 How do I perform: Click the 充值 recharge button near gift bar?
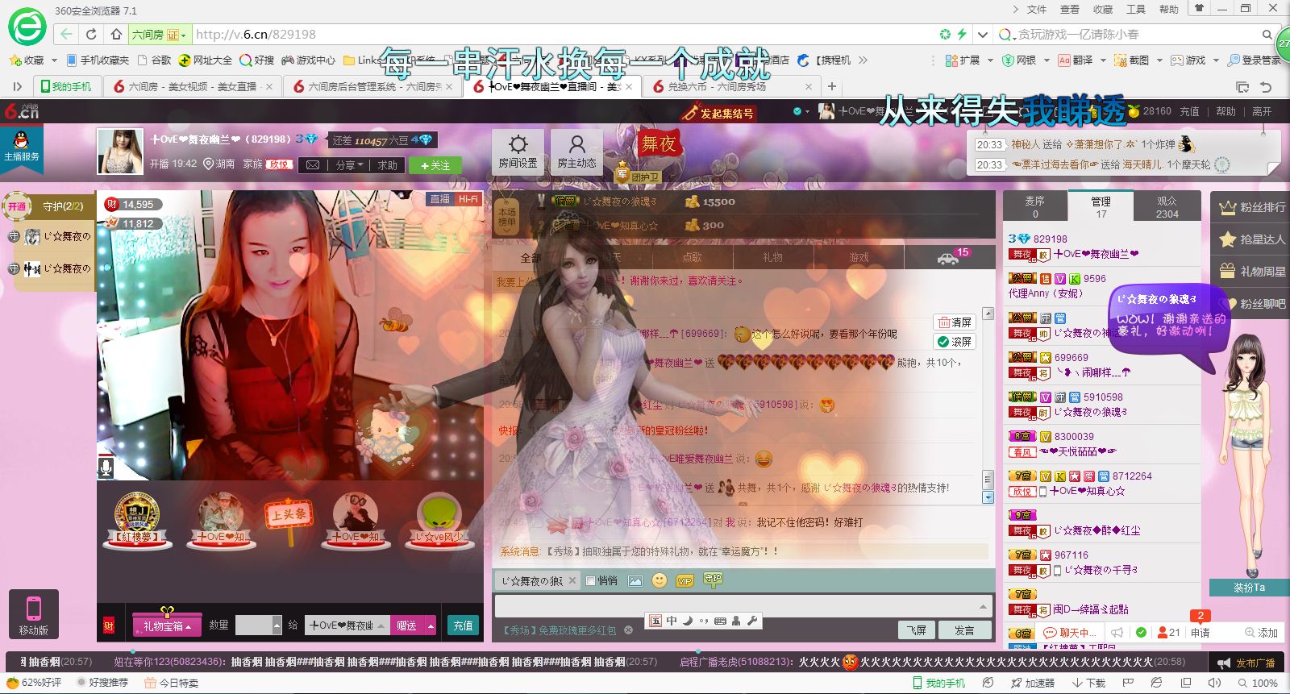coord(463,626)
